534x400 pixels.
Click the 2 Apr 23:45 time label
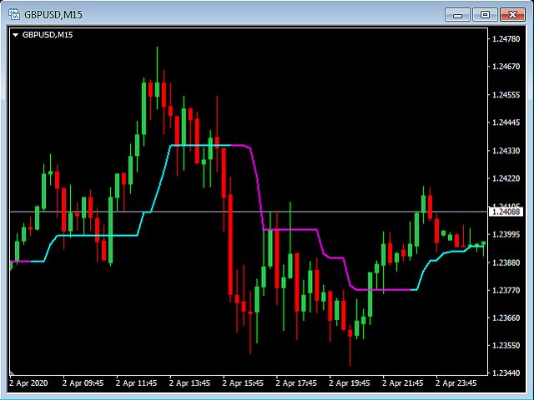click(456, 383)
